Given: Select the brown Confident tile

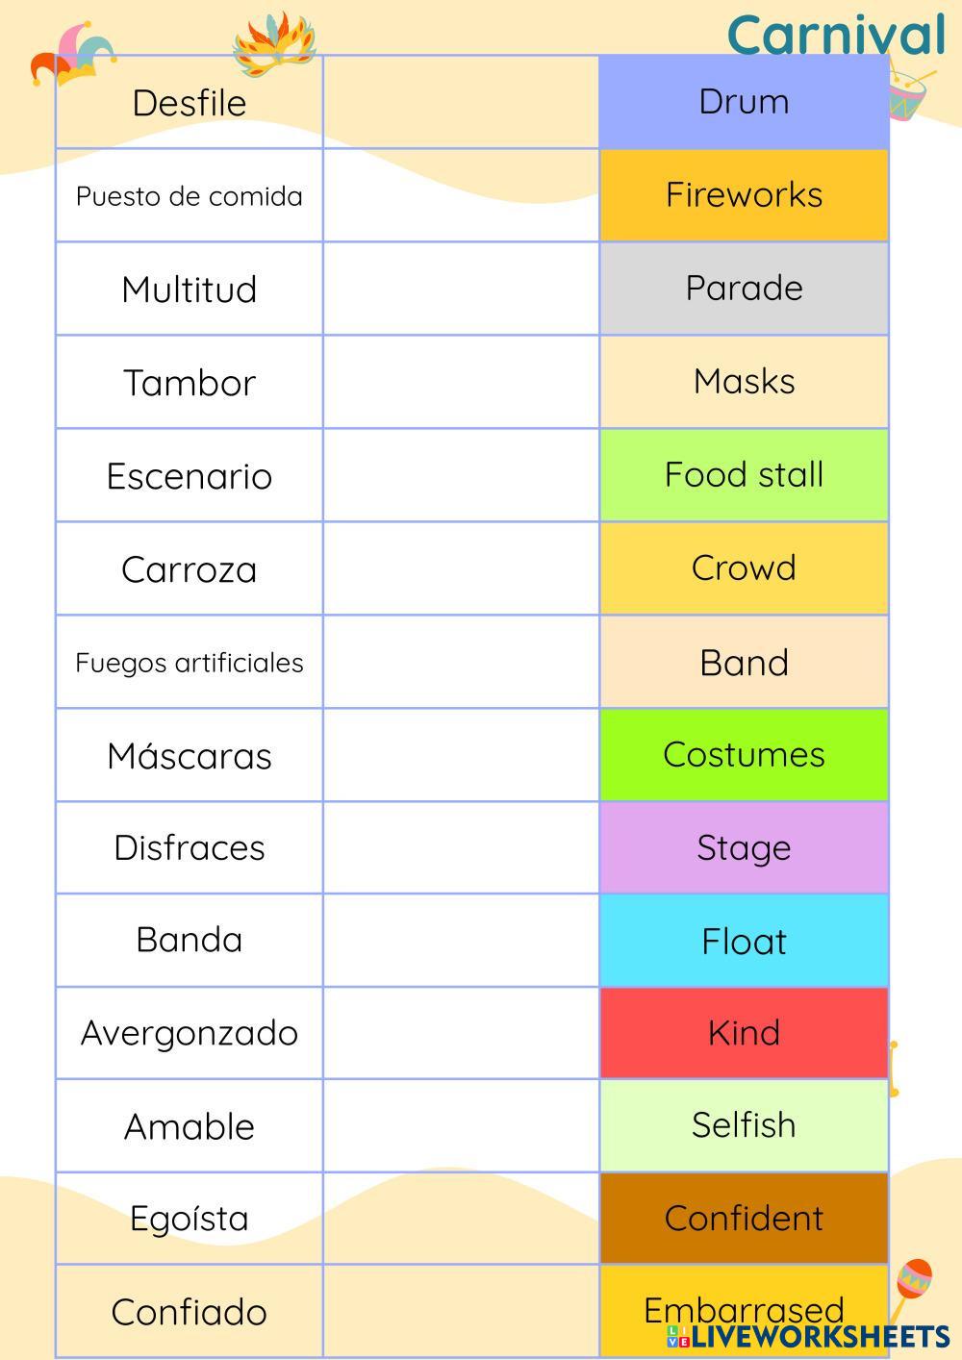Looking at the screenshot, I should (744, 1218).
